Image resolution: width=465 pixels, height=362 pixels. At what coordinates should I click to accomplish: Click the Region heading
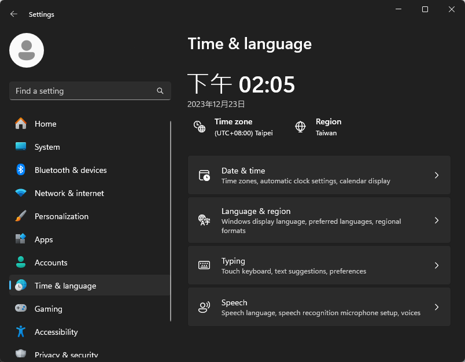329,121
